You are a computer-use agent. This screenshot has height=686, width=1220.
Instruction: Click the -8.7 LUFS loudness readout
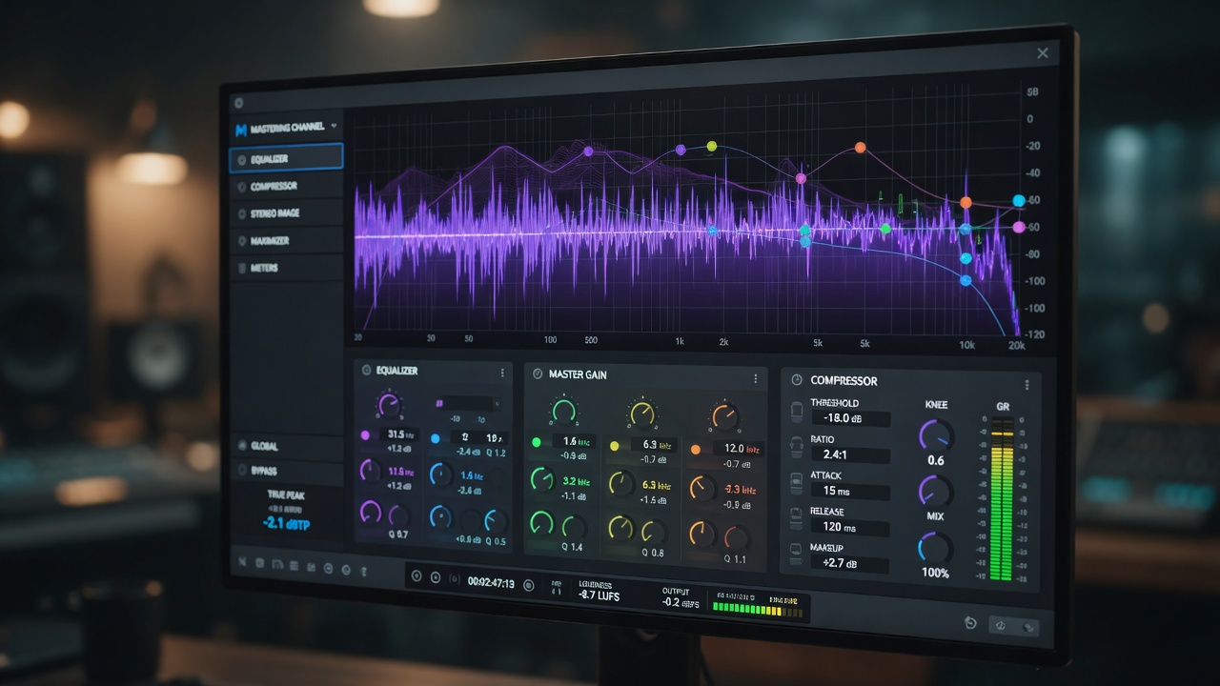[599, 595]
